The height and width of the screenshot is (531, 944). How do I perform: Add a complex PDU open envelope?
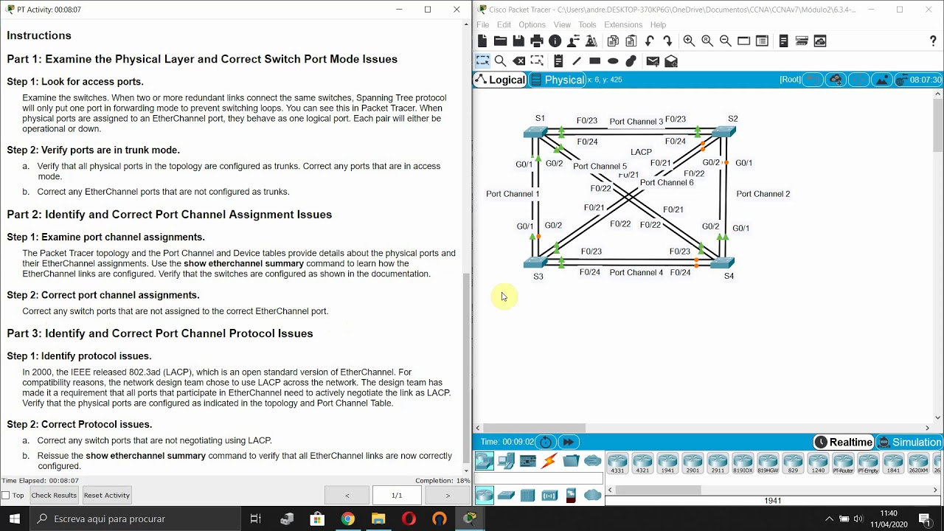point(671,61)
